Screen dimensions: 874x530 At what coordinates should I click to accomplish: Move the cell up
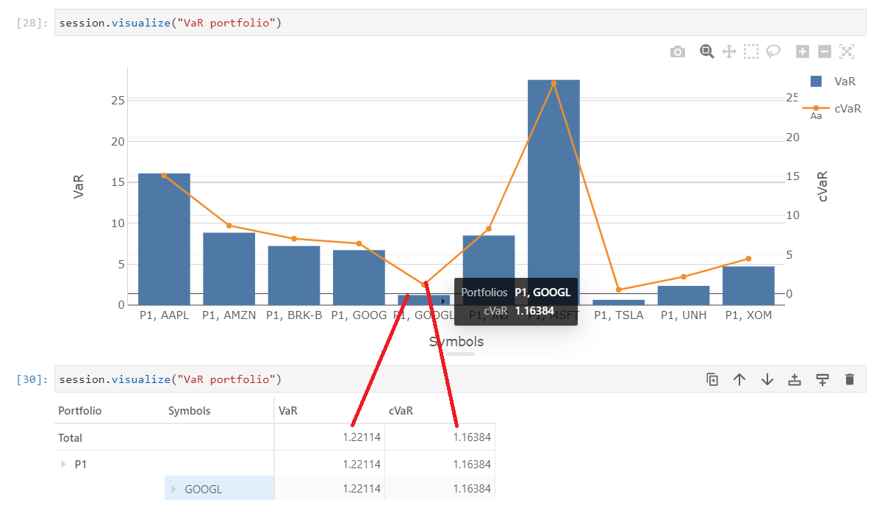[739, 379]
